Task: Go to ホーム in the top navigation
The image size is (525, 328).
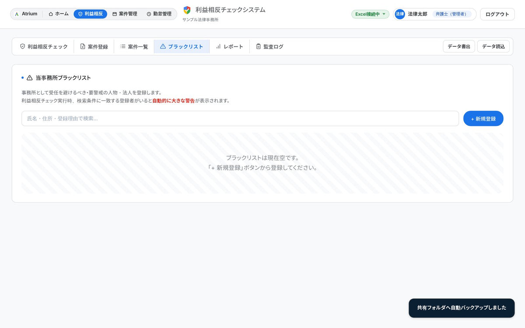Action: tap(59, 14)
